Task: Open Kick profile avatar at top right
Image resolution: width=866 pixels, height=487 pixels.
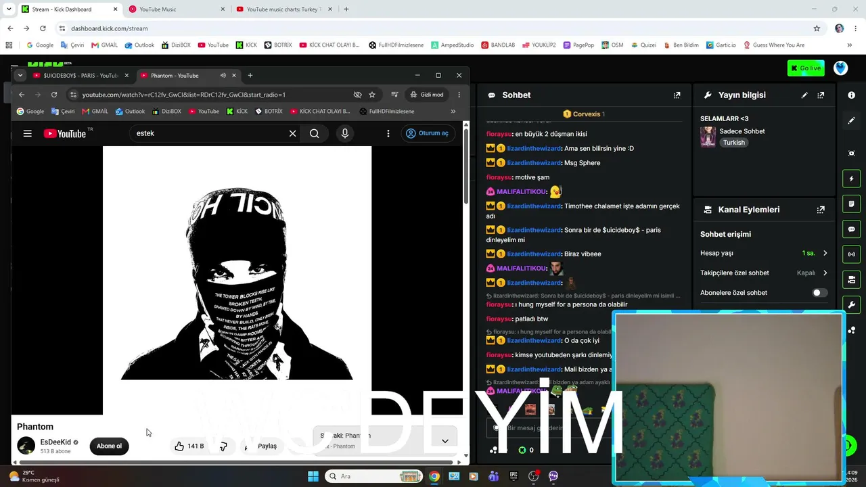Action: click(840, 68)
